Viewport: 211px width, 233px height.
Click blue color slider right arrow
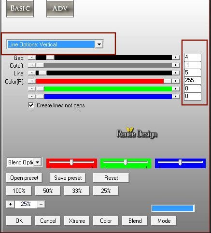coord(176,97)
